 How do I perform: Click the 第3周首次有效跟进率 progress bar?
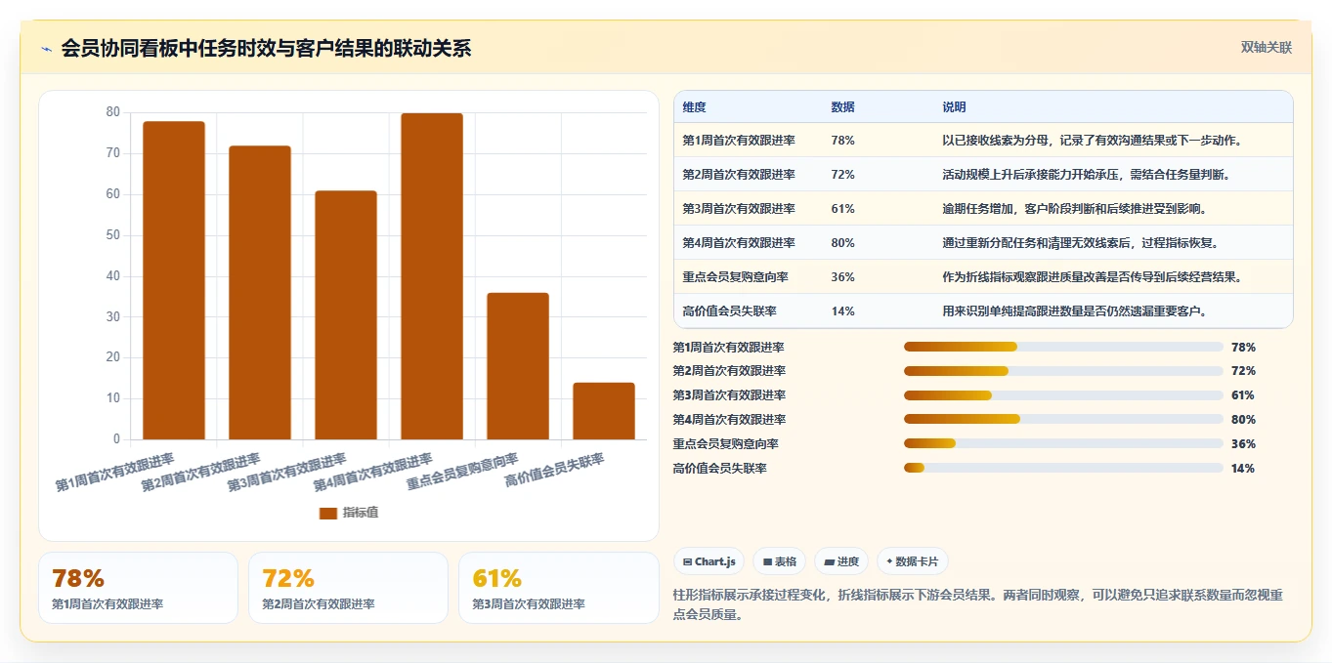point(1063,395)
